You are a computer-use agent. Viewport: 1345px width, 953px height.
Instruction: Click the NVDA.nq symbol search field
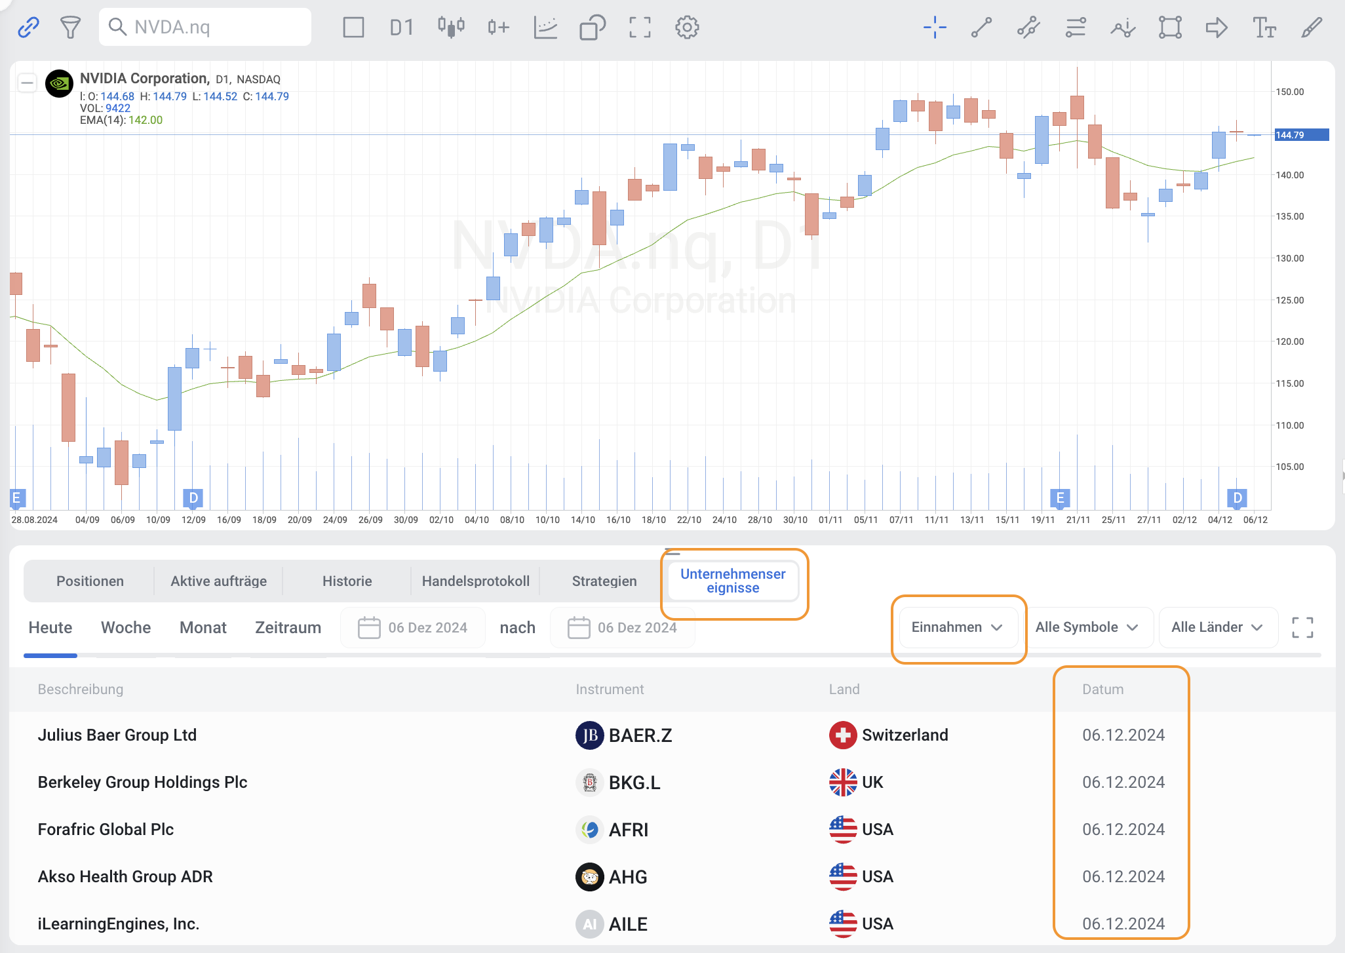[x=205, y=28]
